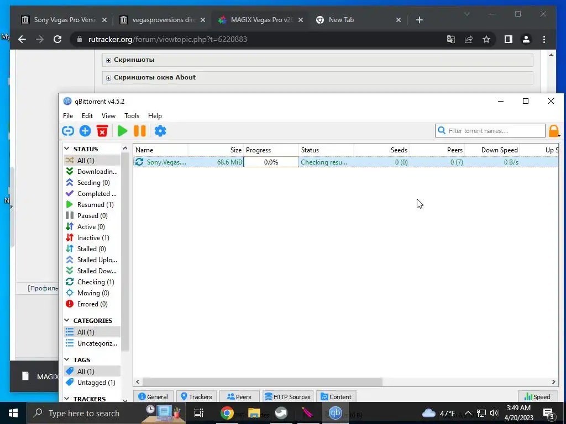The width and height of the screenshot is (566, 424).
Task: Select the Untagged (1) tag filter
Action: click(92, 383)
